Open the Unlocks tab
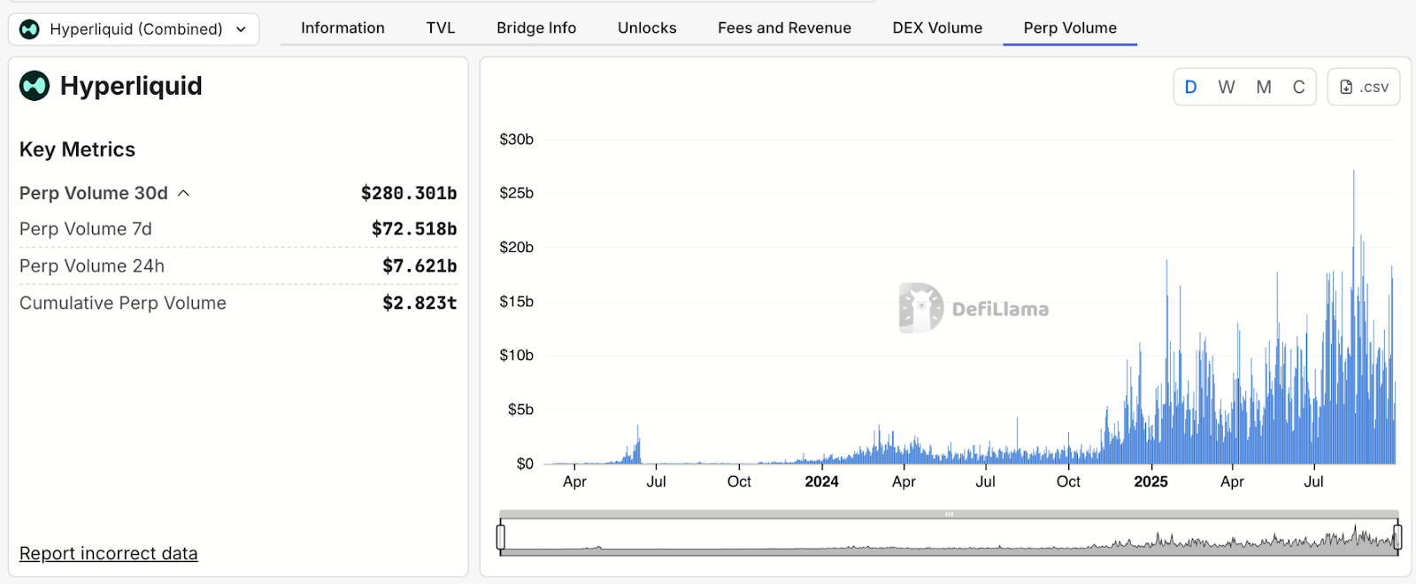The image size is (1416, 584). [647, 27]
